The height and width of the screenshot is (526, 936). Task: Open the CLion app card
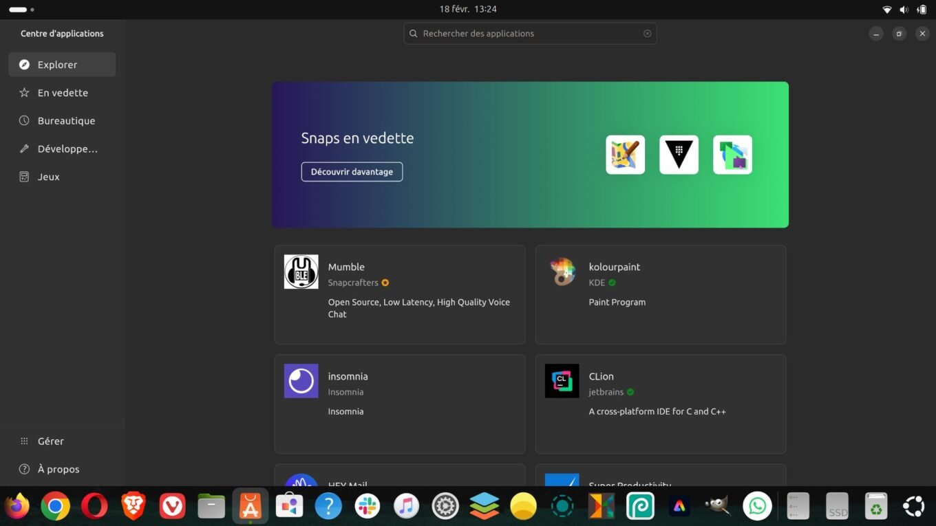(661, 404)
